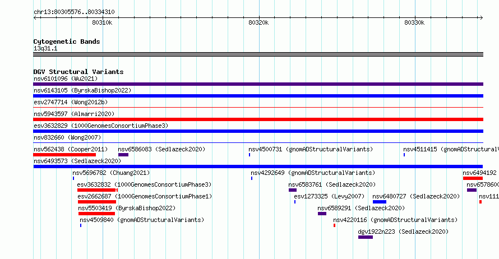The width and height of the screenshot is (499, 259).
Task: Click the blue bar under nsv6480727
Action: point(380,202)
